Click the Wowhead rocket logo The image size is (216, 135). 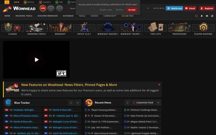pyautogui.click(x=19, y=8)
